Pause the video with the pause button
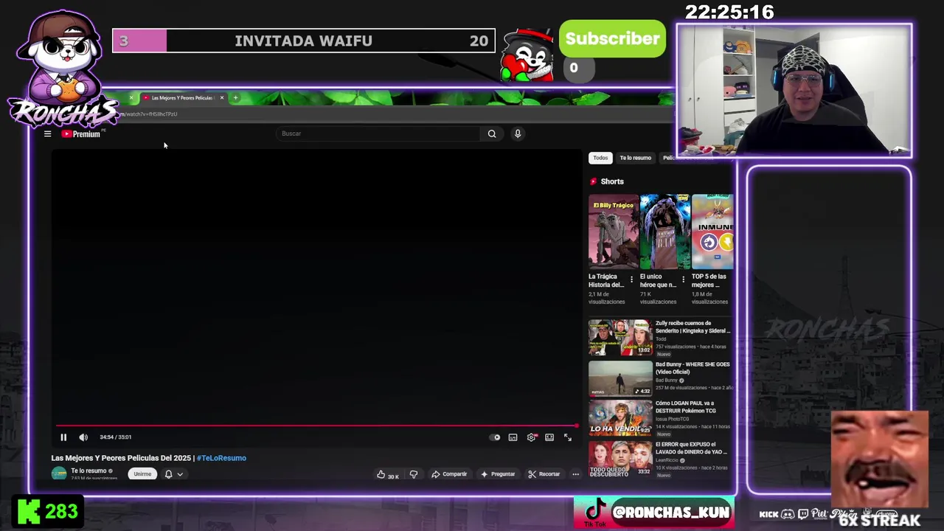 point(63,437)
